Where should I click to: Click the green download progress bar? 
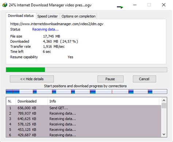pyautogui.click(x=86, y=70)
